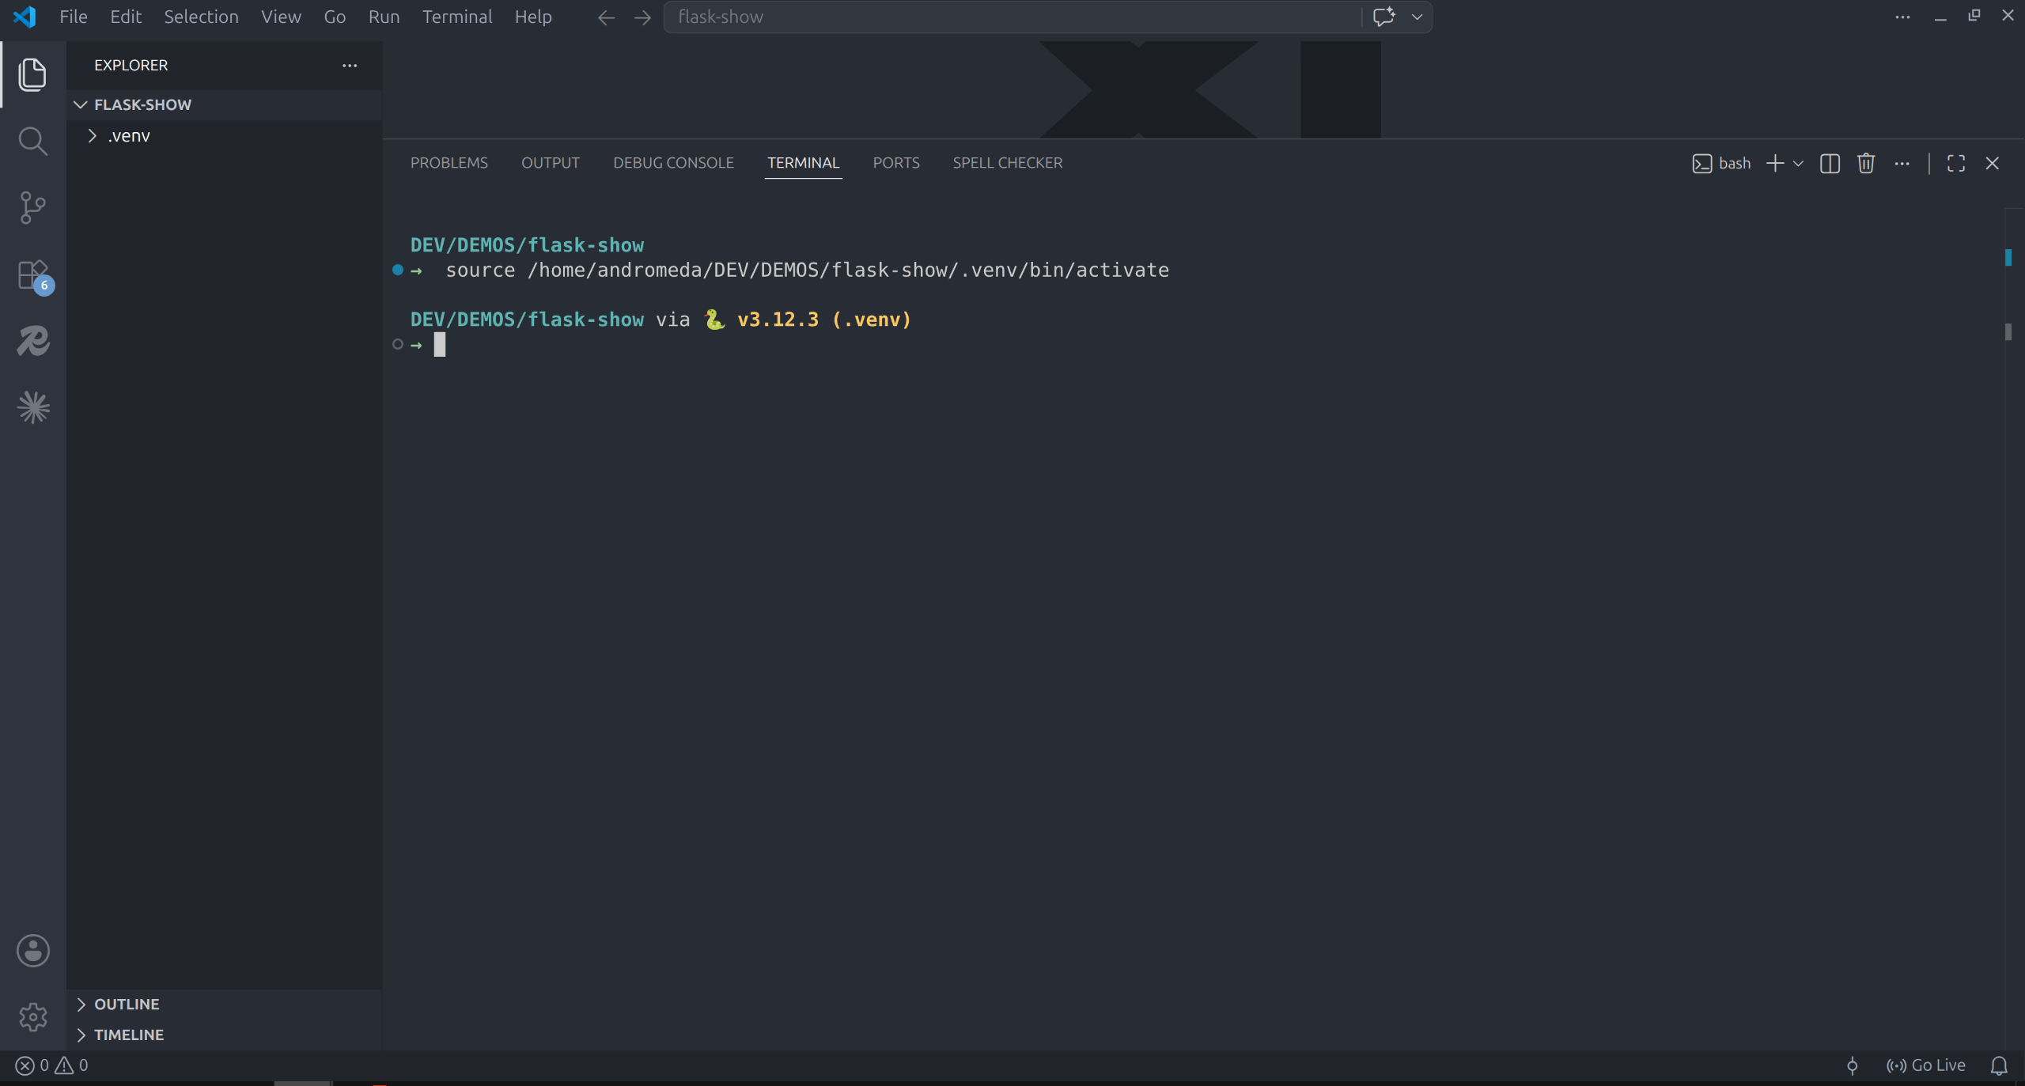2025x1086 pixels.
Task: Open Explorer views and more actions ellipsis
Action: [350, 66]
